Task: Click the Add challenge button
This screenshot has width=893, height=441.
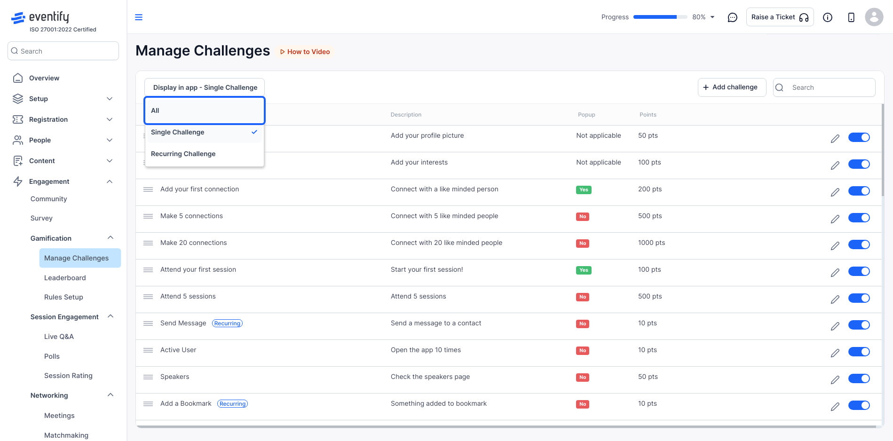Action: (732, 87)
